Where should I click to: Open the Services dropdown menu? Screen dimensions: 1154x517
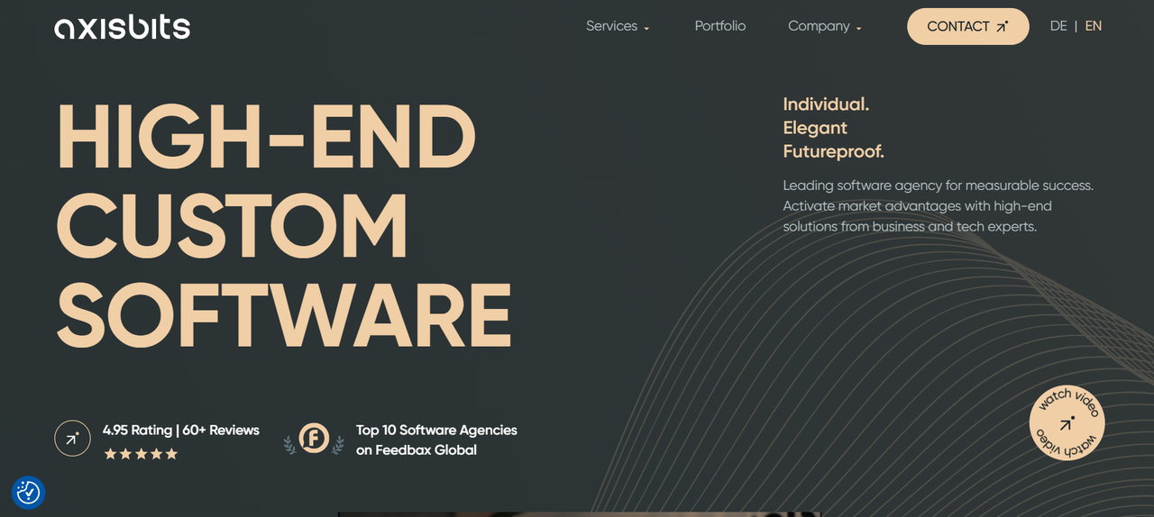pos(618,26)
